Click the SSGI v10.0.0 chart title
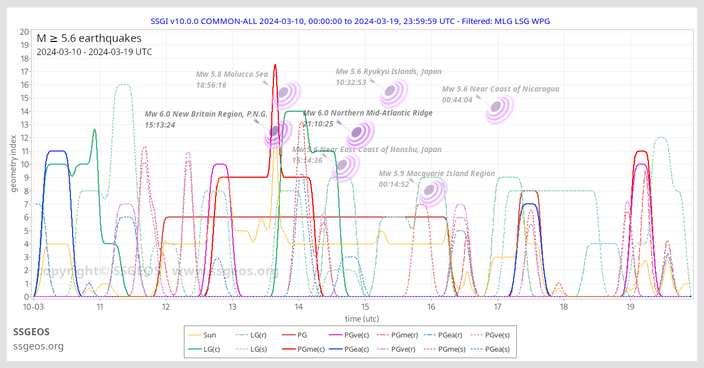 (352, 21)
